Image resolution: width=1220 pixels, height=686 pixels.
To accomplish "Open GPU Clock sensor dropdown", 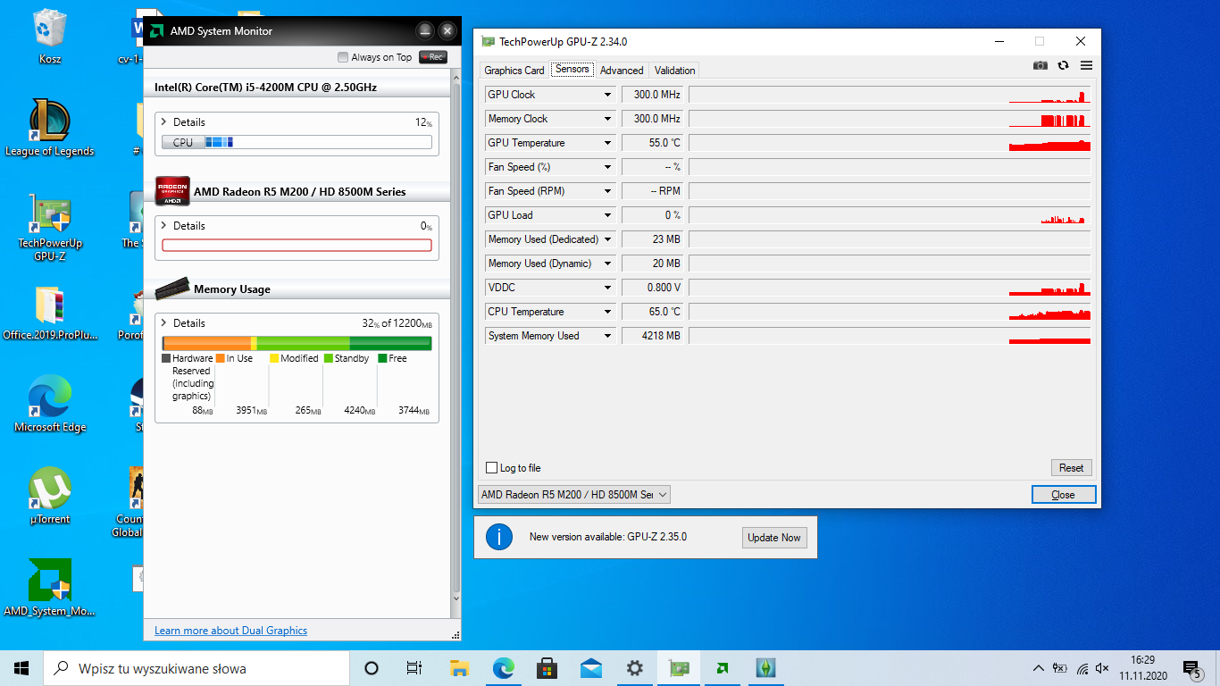I will [607, 95].
